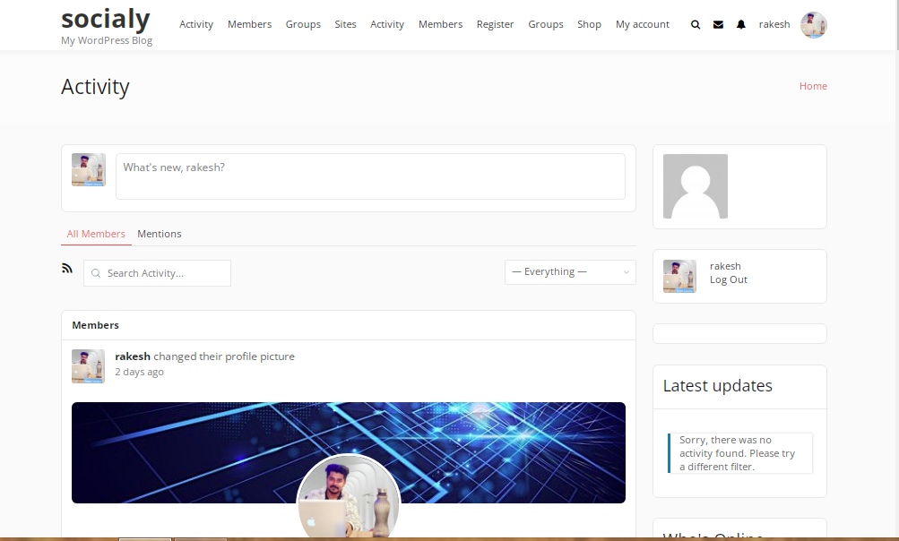Switch to the Mentions tab
This screenshot has height=541, width=899.
click(159, 234)
